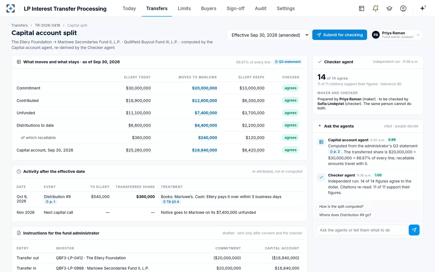Click the app logo icon
435x272 pixels.
click(11, 8)
